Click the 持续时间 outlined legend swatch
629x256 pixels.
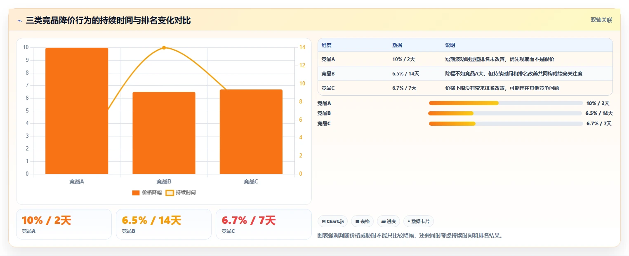pos(170,193)
